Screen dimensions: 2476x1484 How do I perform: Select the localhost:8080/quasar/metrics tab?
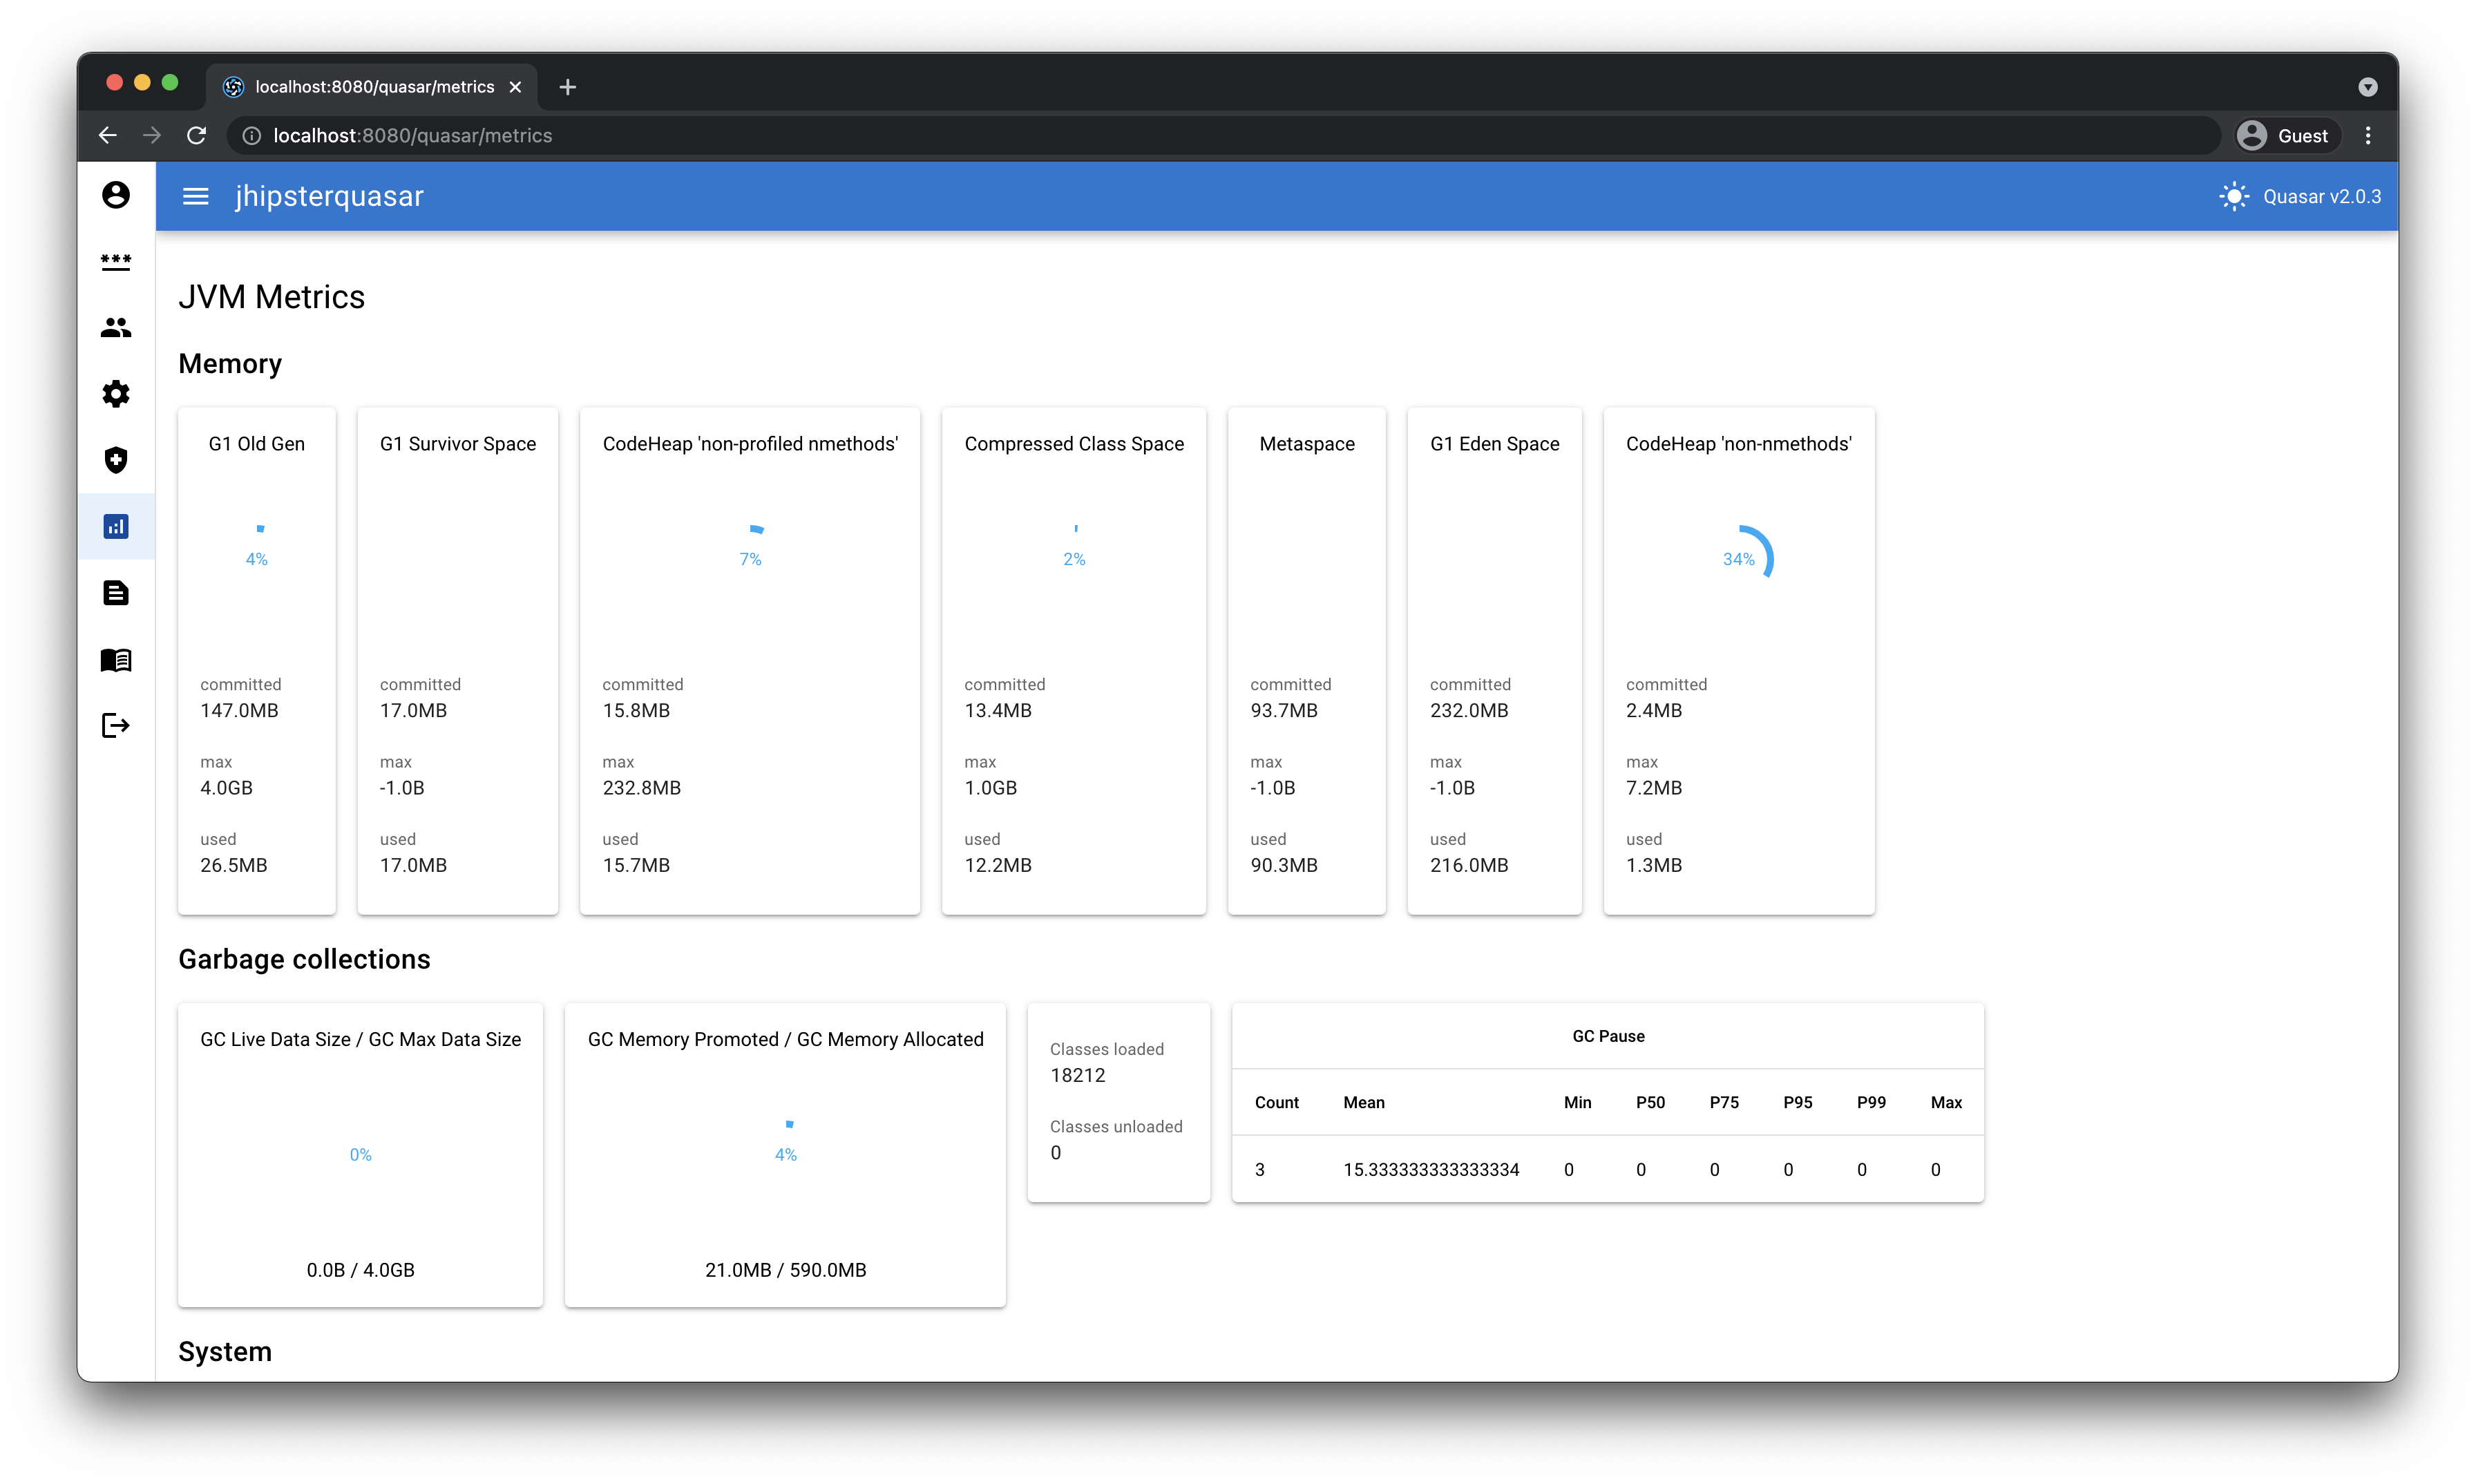tap(373, 87)
